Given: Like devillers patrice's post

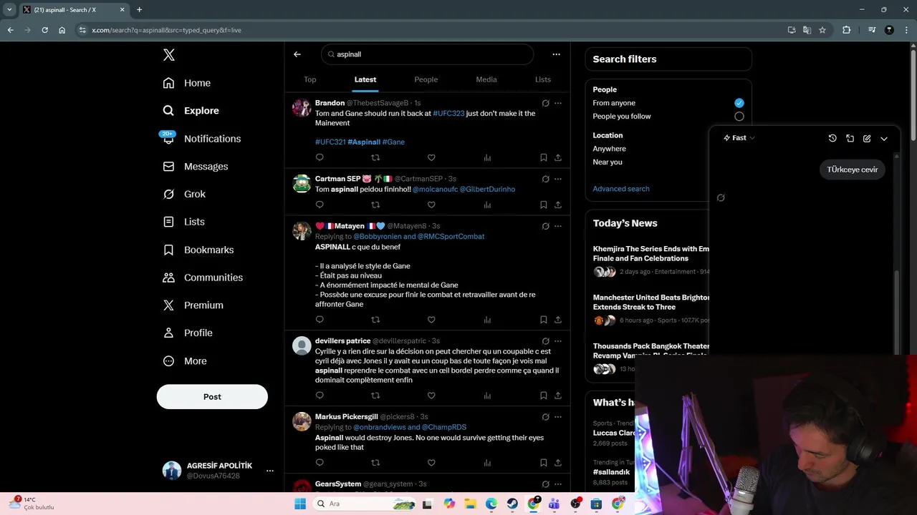Looking at the screenshot, I should click(x=431, y=396).
